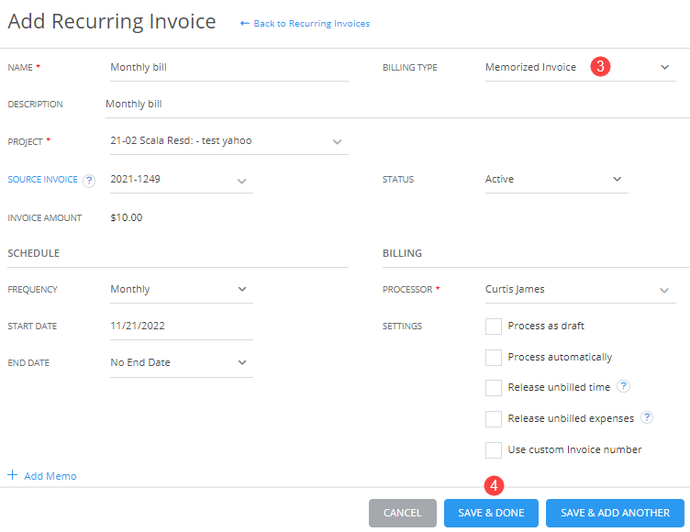Go back to Recurring Invoices link
The width and height of the screenshot is (690, 532).
click(312, 24)
